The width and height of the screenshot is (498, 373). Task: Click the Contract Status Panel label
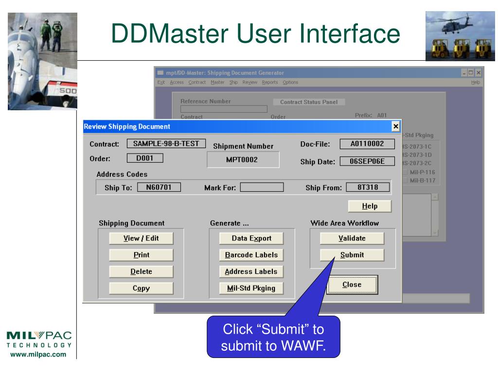(x=309, y=102)
